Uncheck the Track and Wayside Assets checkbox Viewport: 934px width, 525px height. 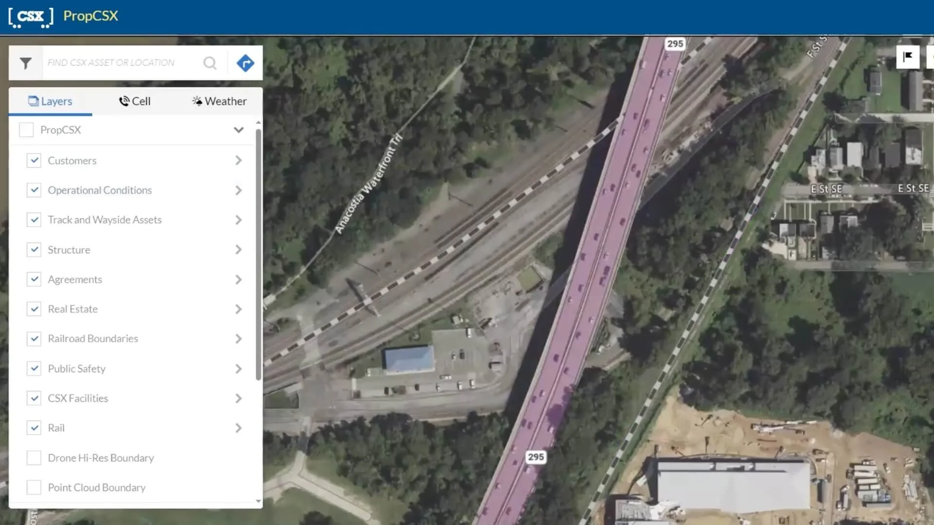[x=34, y=220]
